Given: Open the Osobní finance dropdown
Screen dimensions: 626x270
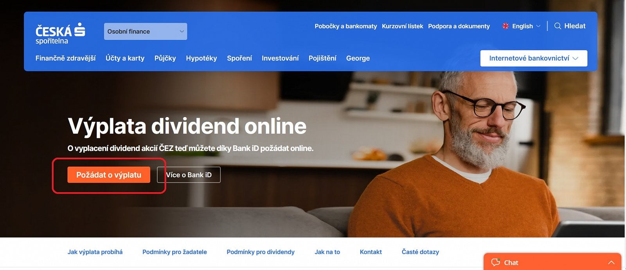Looking at the screenshot, I should click(x=146, y=31).
